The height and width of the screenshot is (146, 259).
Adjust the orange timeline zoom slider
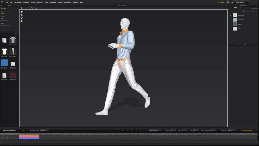coord(247,130)
